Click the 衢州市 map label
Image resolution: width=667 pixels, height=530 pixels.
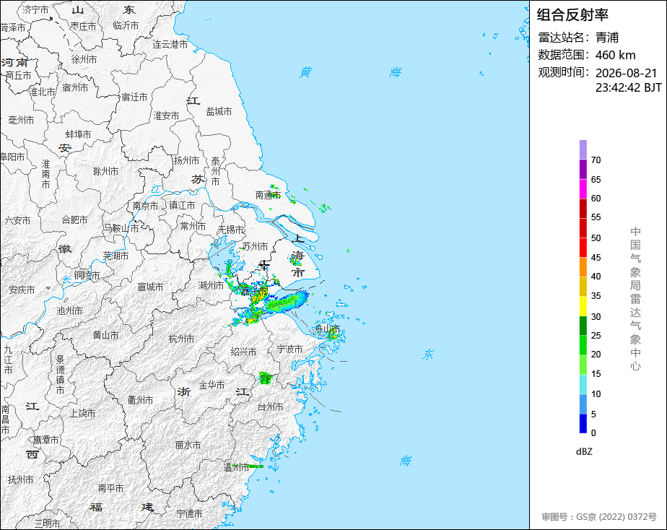[x=140, y=400]
